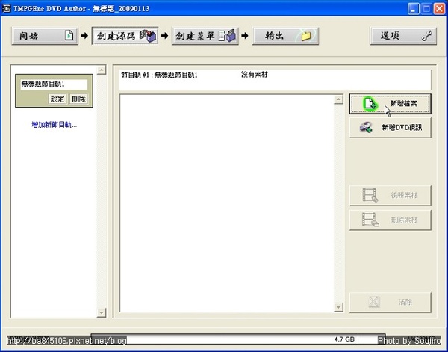This screenshot has width=448, height=352.
Task: Click 新增DVD視訊 to add DVD video
Action: click(x=391, y=128)
